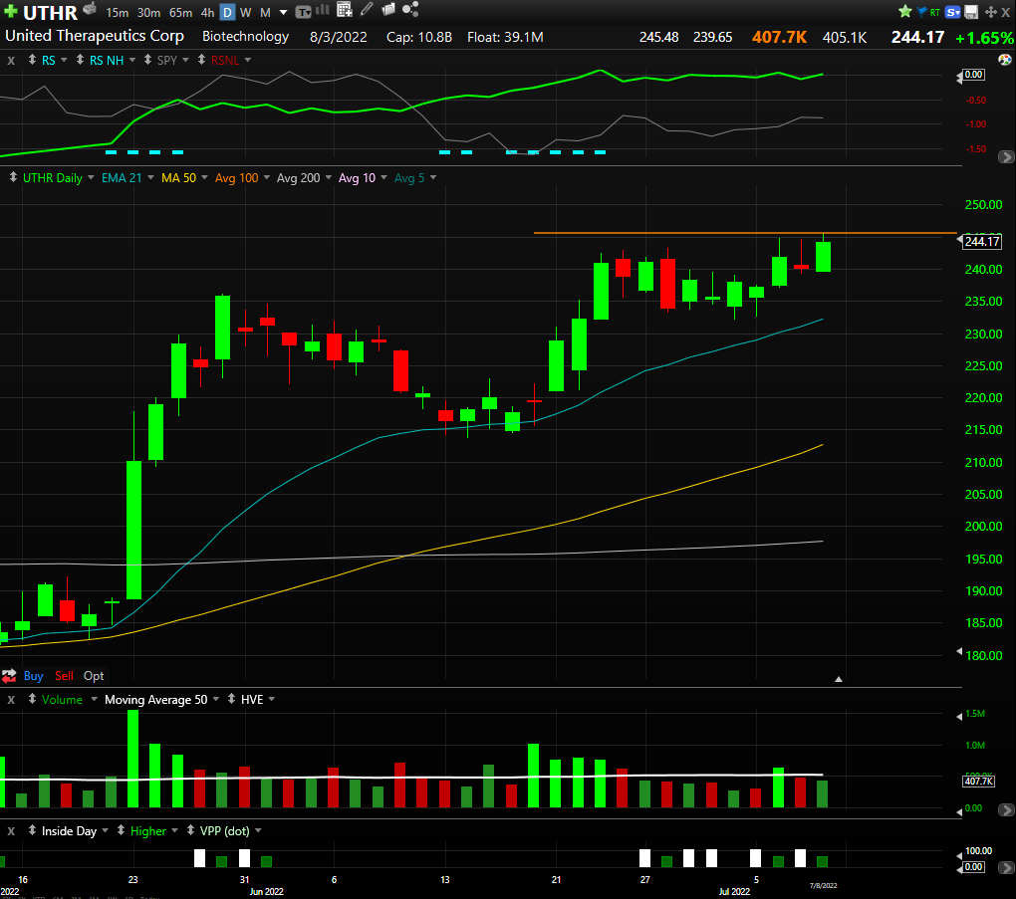
Task: Click reorder arrows beside Higher
Action: click(x=121, y=830)
